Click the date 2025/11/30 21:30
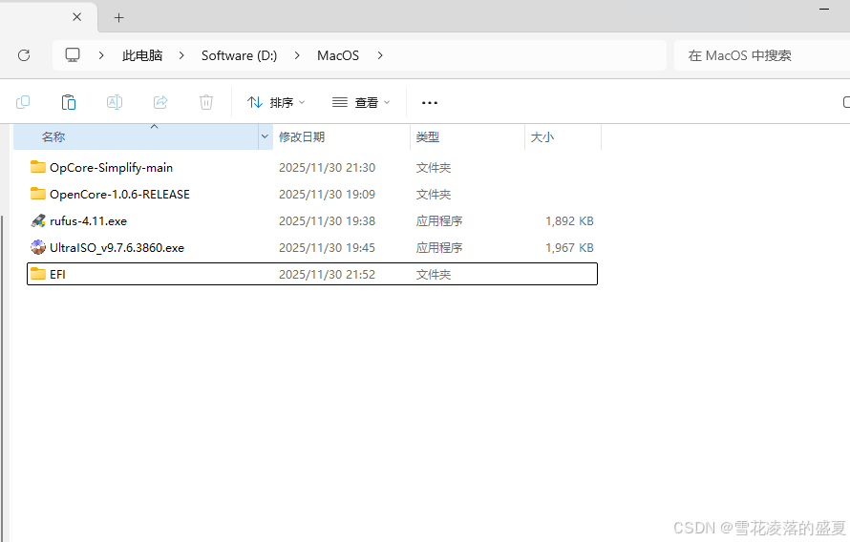Viewport: 850px width, 542px height. click(327, 168)
